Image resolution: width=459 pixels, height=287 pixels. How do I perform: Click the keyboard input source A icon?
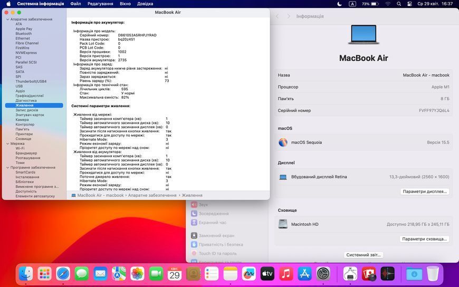[352, 4]
